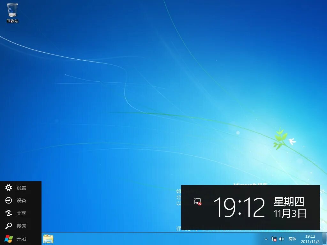Viewport: 327px width, 245px height.
Task: Open Windows Explorer from the taskbar
Action: (48, 239)
